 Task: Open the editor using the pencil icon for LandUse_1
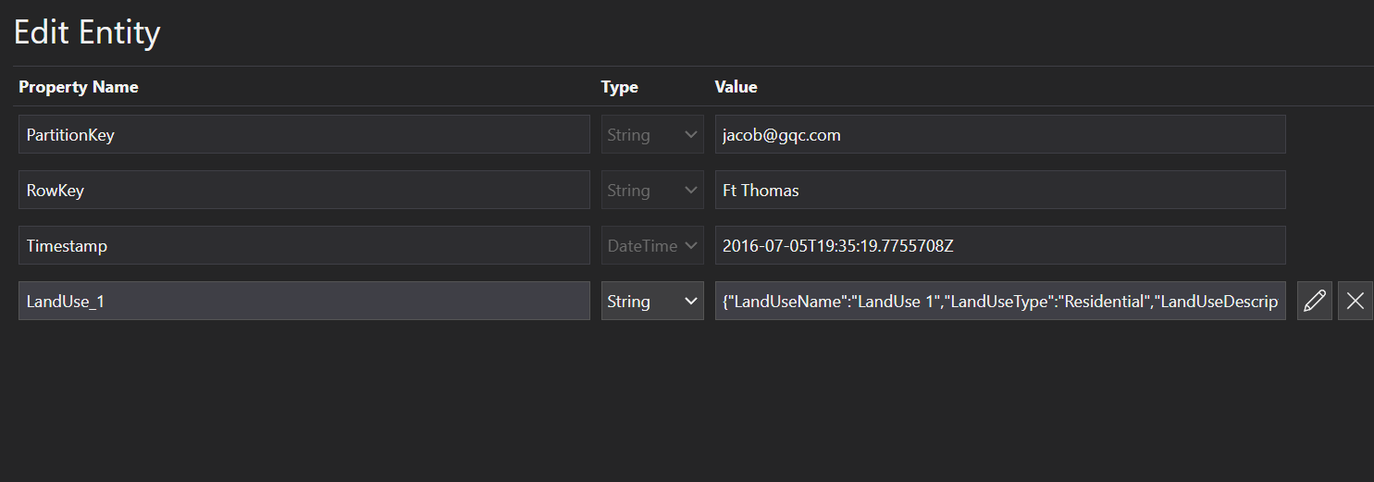point(1314,301)
